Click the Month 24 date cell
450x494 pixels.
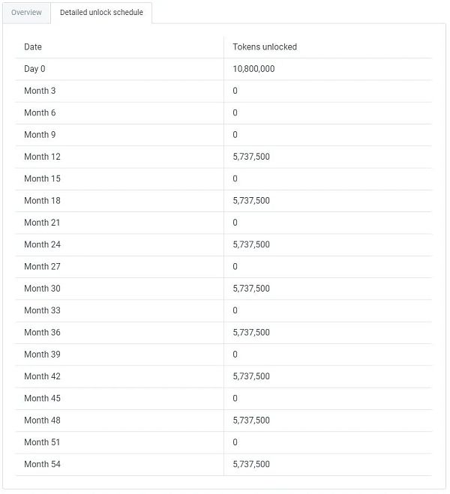(x=42, y=244)
